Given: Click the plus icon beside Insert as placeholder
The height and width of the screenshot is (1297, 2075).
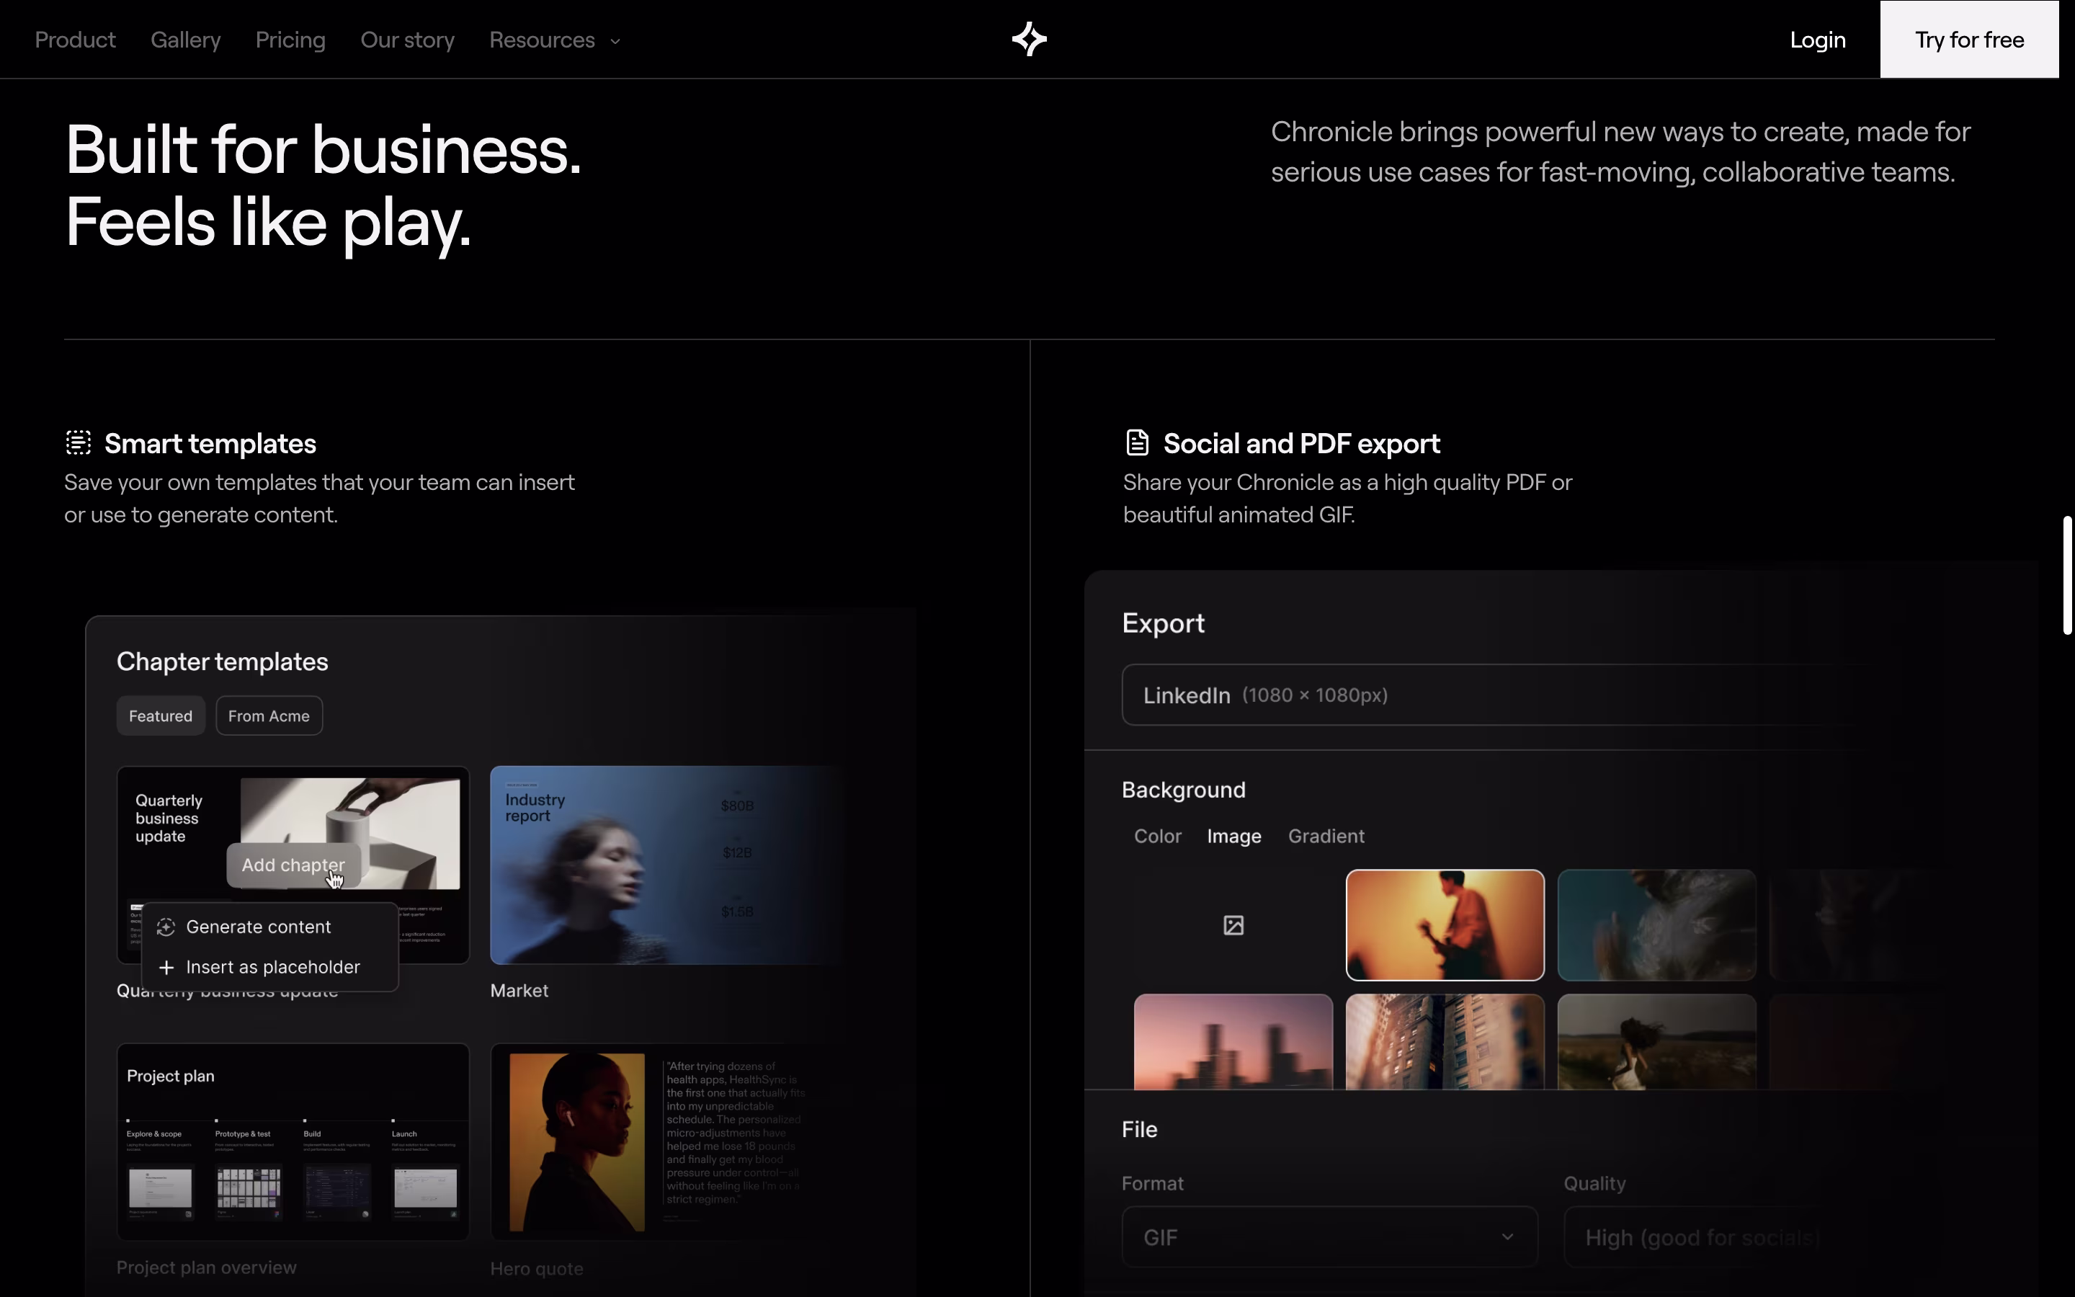Looking at the screenshot, I should [166, 968].
